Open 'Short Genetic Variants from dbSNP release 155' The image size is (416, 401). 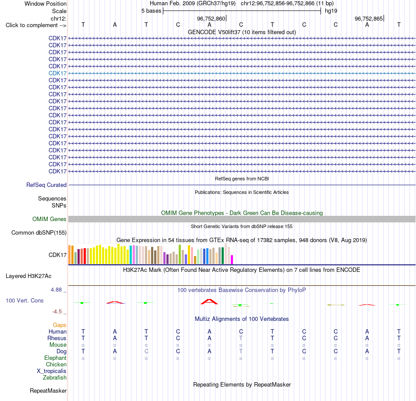pos(242,226)
